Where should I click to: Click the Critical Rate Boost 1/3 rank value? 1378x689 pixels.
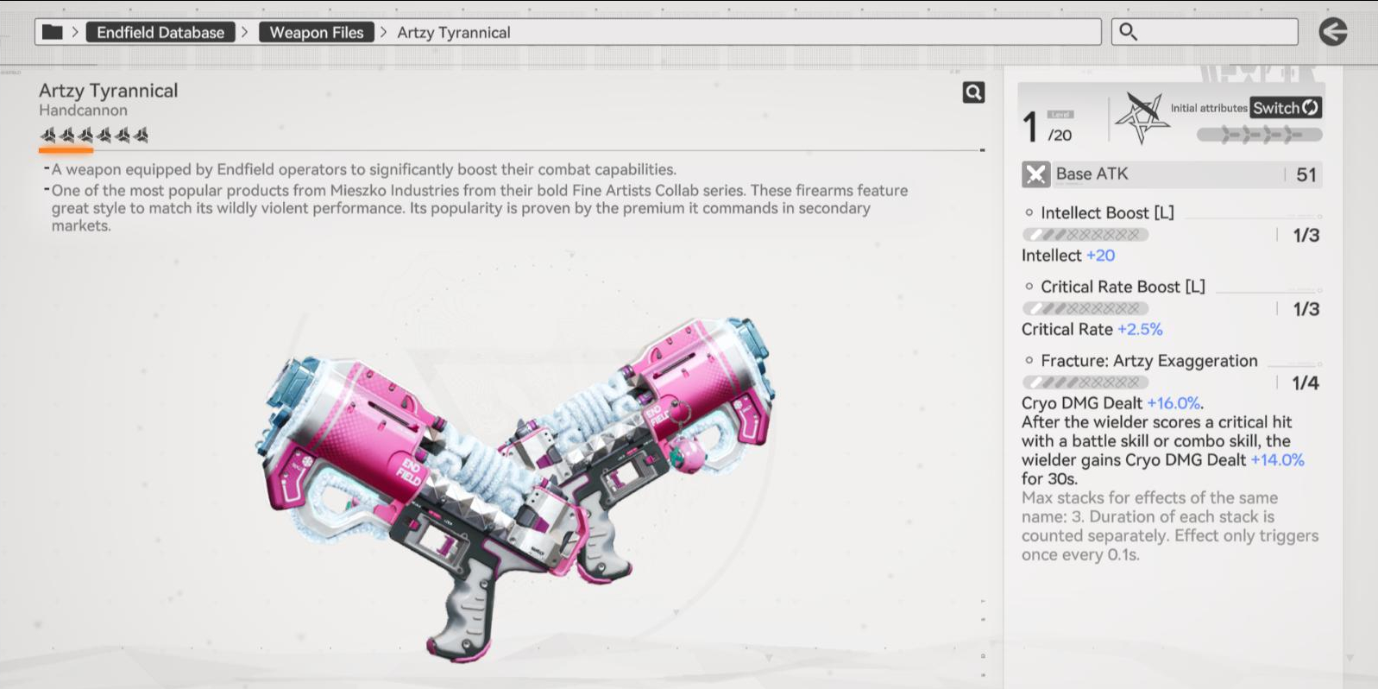pyautogui.click(x=1306, y=309)
